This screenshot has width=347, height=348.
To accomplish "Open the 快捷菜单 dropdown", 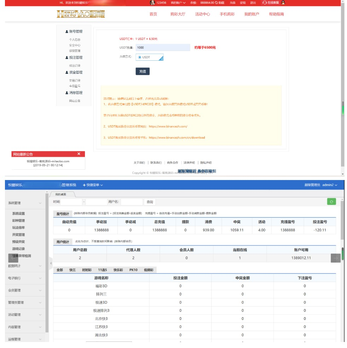I will coord(93,185).
